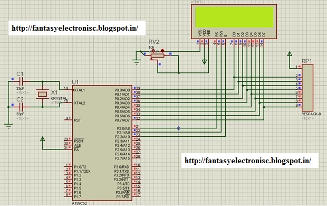Click the RV2 potentiometer resistor body
The height and width of the screenshot is (206, 327).
click(158, 55)
